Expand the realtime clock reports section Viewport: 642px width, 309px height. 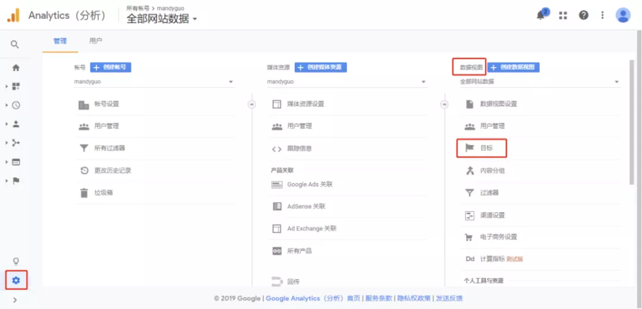pos(16,105)
